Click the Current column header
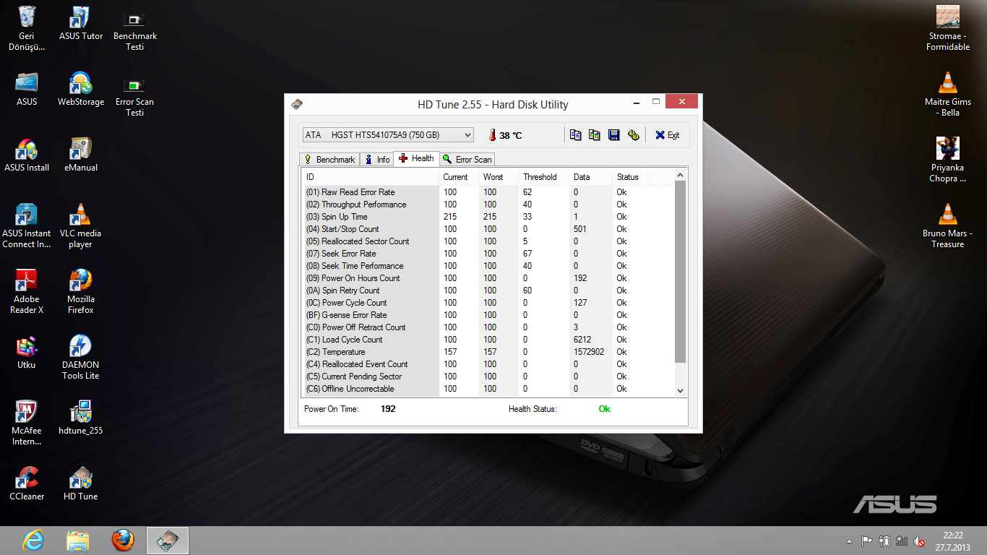 (459, 177)
